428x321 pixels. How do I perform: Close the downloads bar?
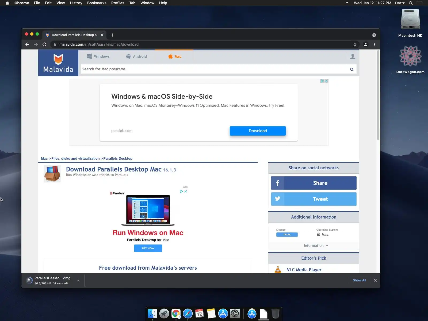tap(375, 280)
